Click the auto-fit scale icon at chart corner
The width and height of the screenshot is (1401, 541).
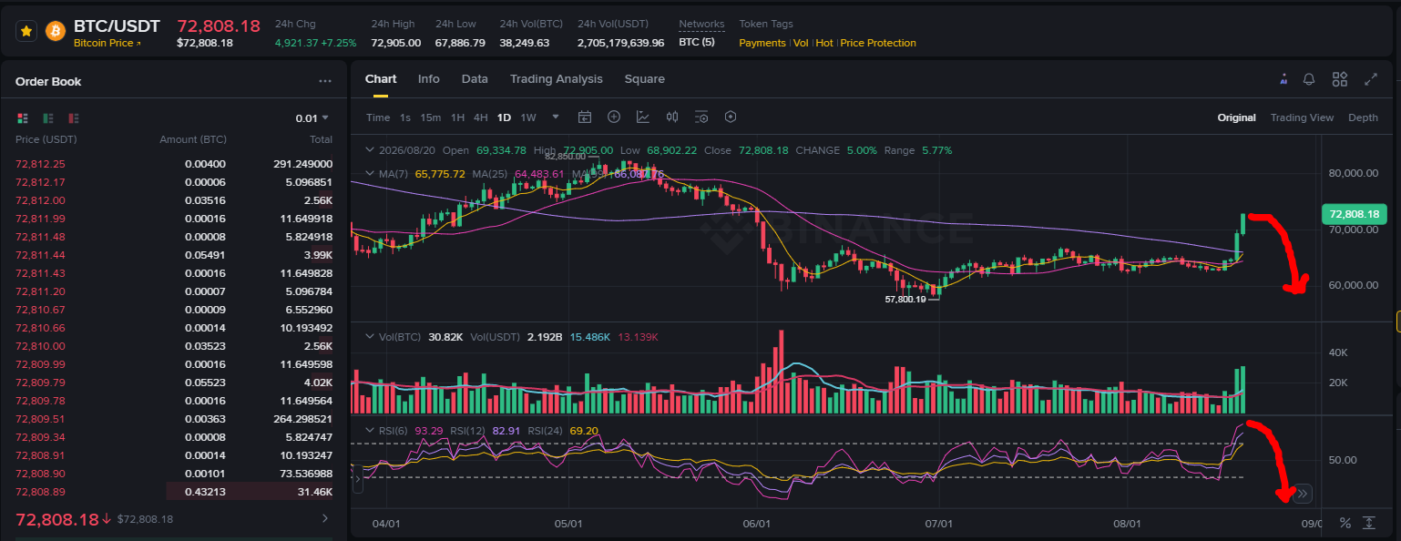pyautogui.click(x=1369, y=523)
